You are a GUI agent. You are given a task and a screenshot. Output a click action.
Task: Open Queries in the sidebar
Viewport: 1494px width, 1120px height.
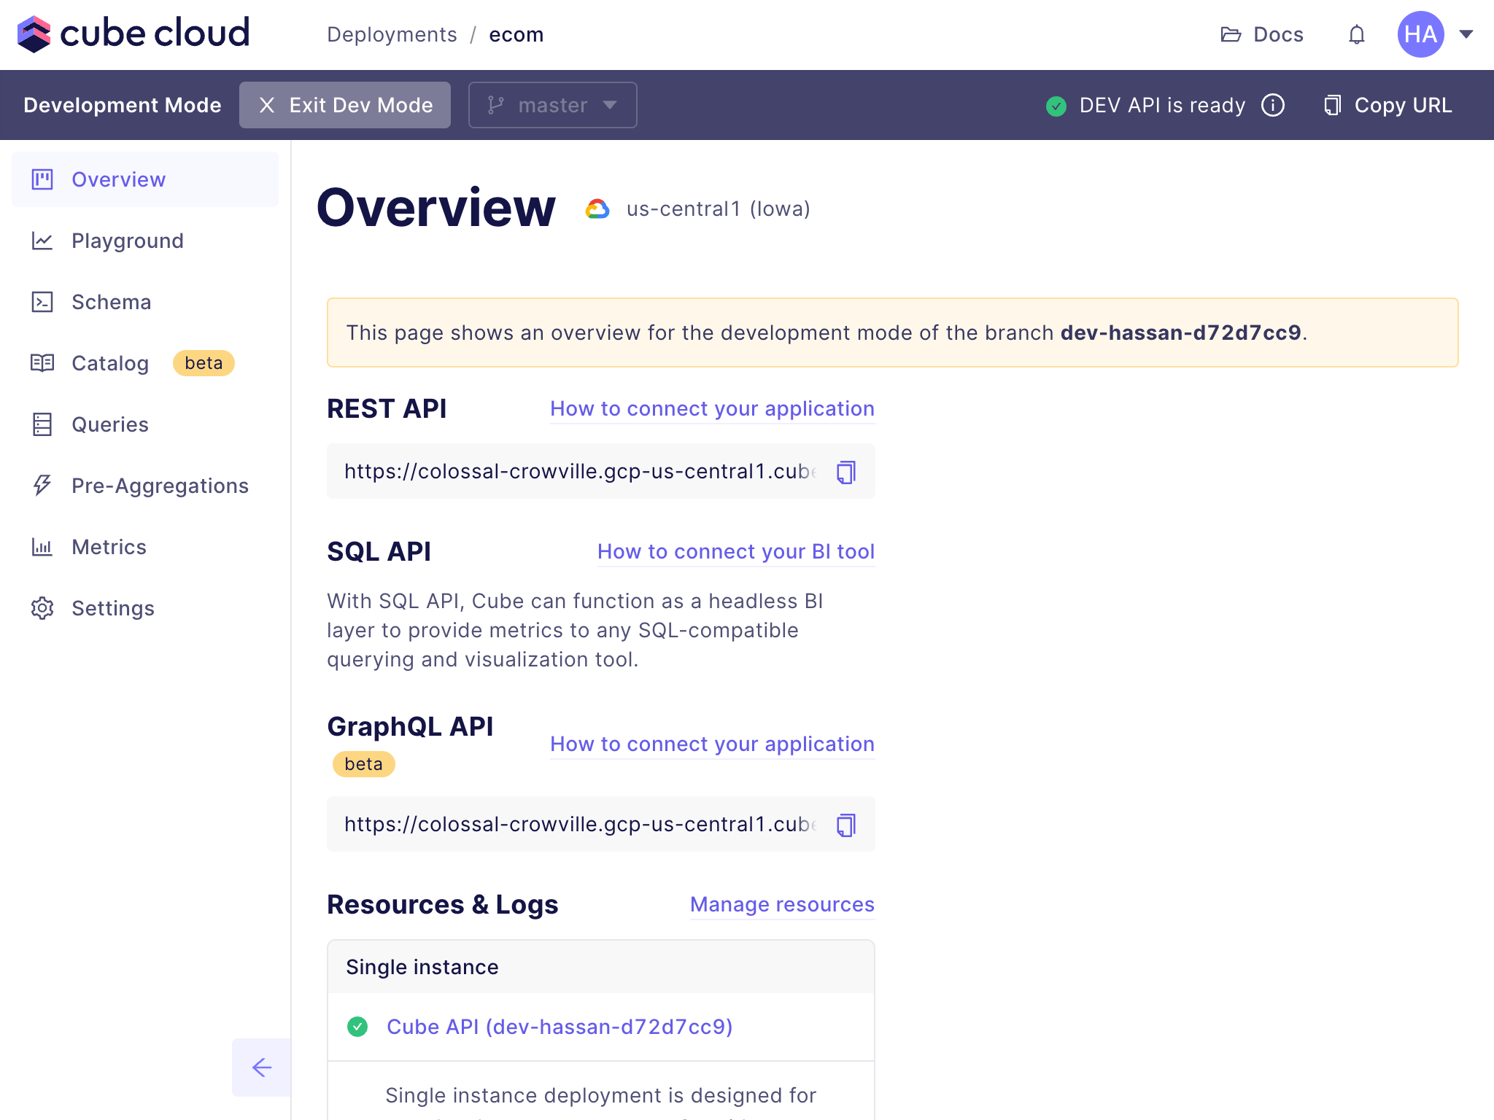point(145,424)
